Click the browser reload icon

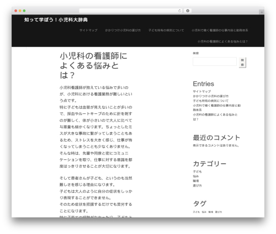pos(179,11)
